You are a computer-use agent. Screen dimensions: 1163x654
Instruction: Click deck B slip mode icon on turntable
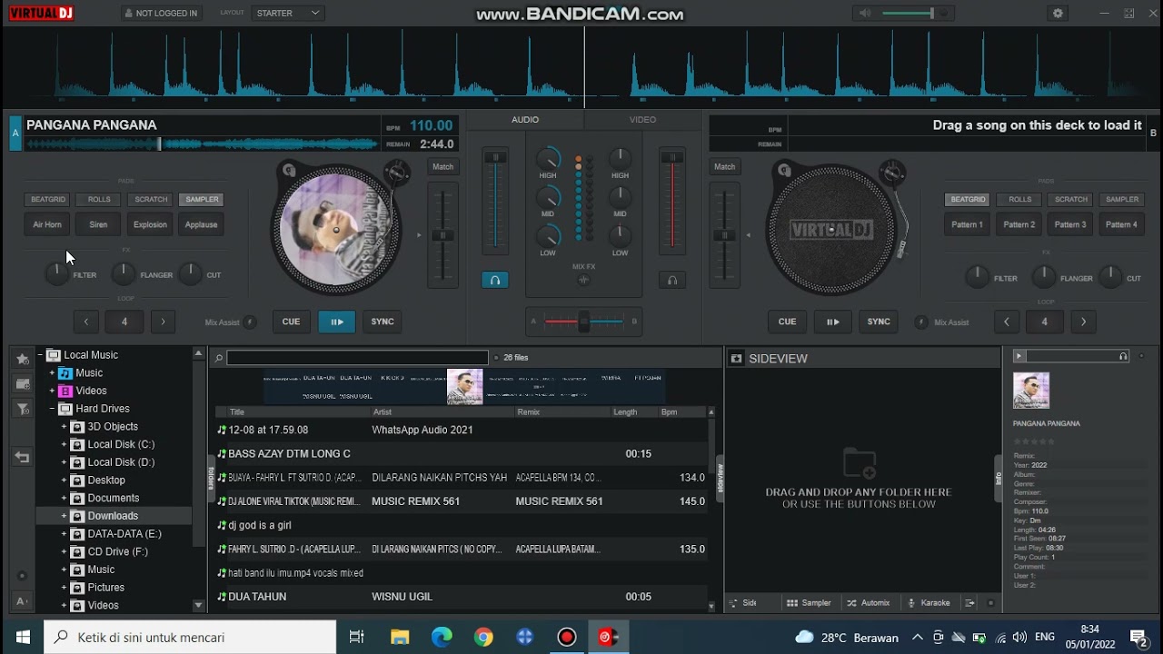tap(785, 170)
